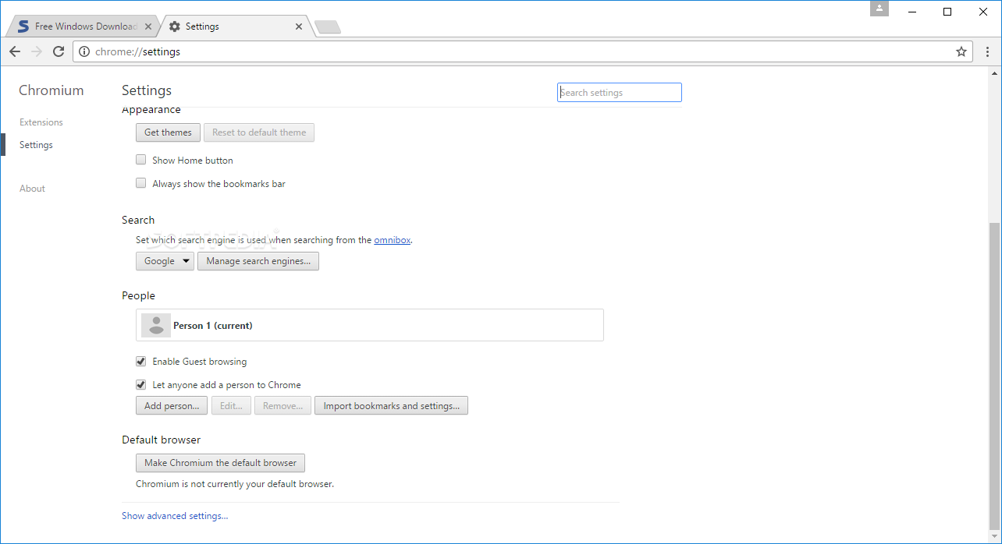Click Reset to default theme button
1002x544 pixels.
coord(259,132)
